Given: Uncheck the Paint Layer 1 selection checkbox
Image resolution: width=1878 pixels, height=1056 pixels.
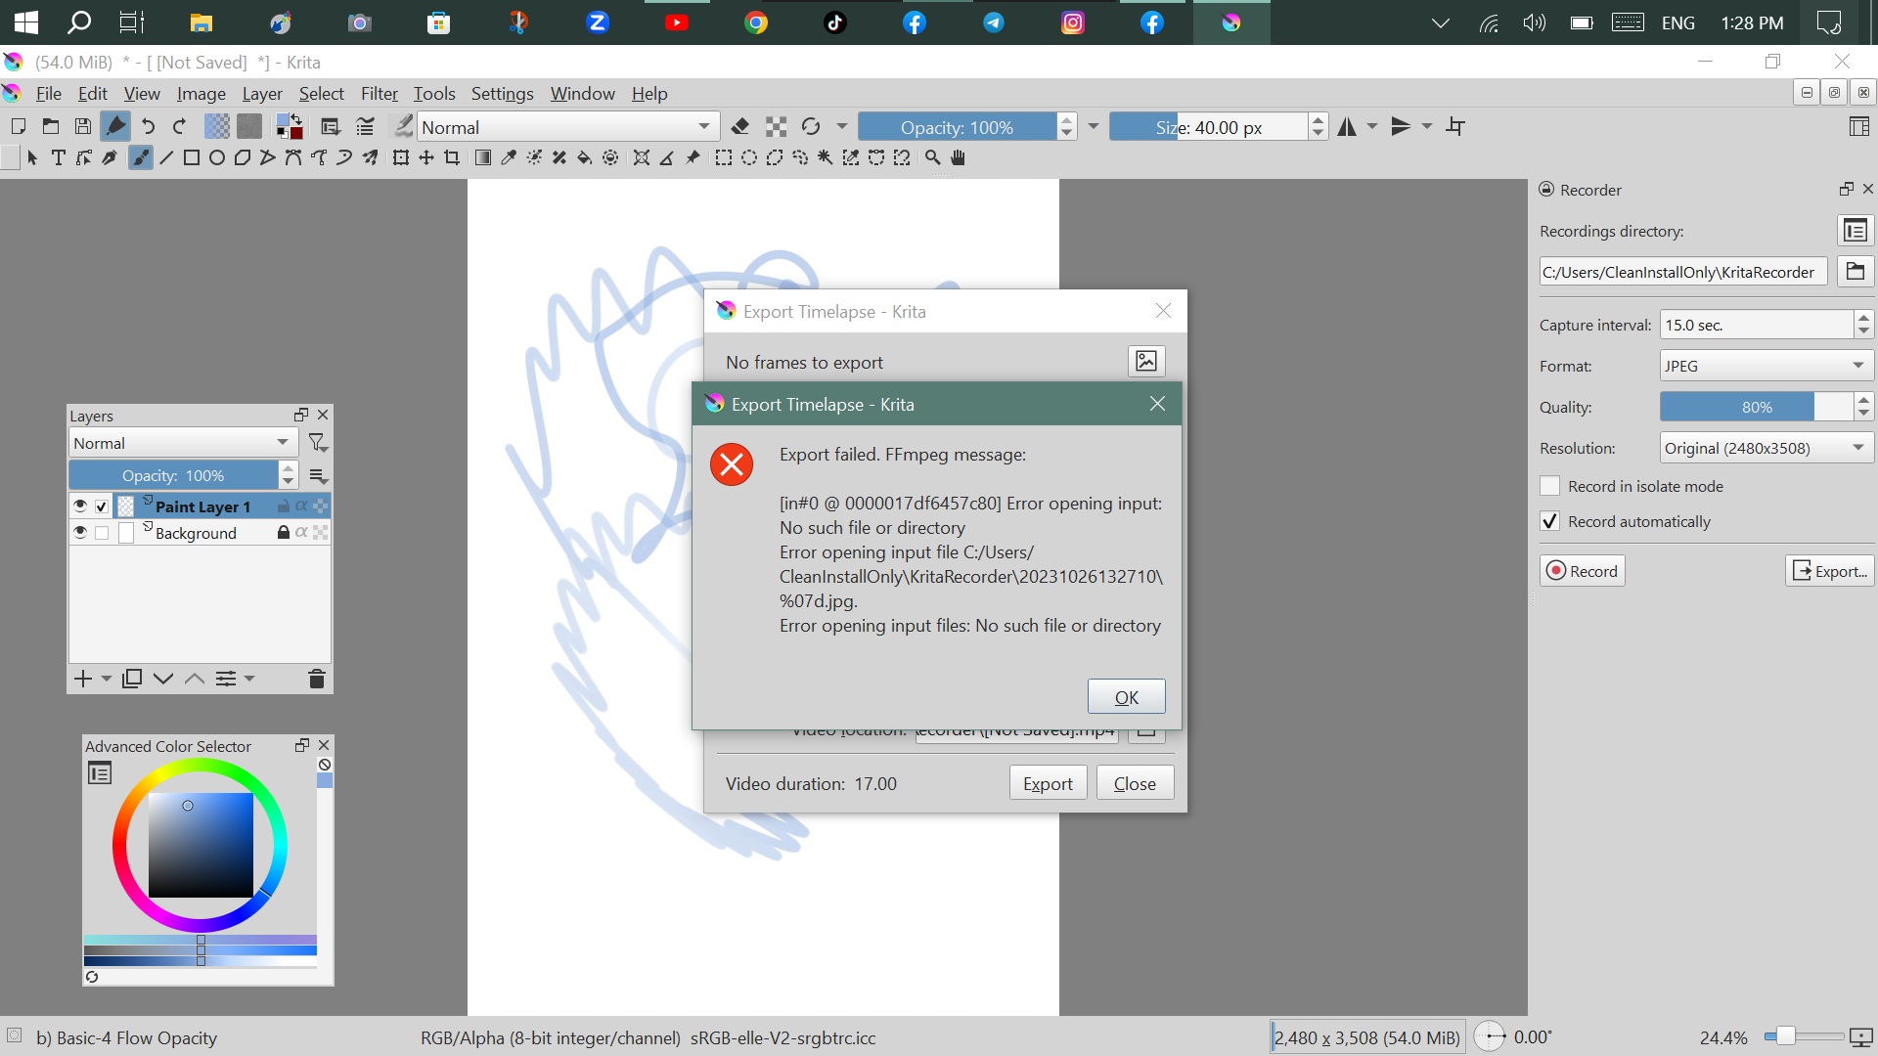Looking at the screenshot, I should coord(102,506).
